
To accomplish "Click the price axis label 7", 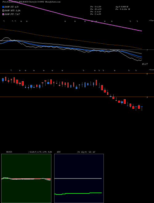I will 147,50.
